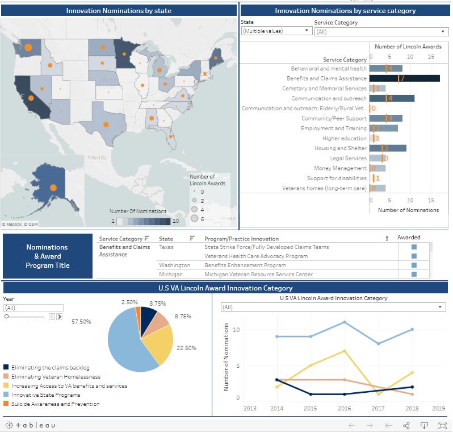
Task: Click the orange circle on Alaska
Action: pyautogui.click(x=53, y=188)
